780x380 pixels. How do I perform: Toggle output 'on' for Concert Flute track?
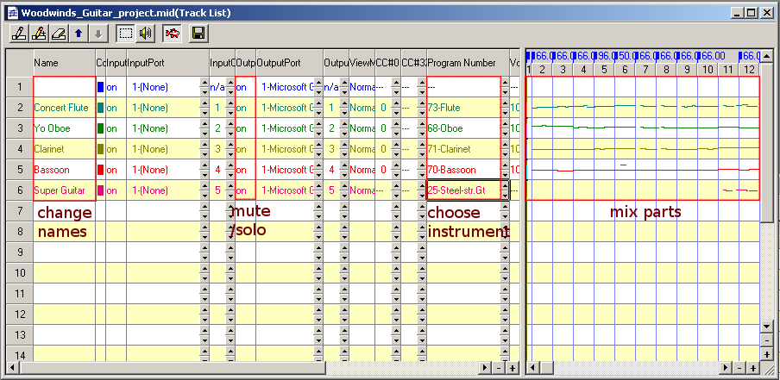[242, 108]
